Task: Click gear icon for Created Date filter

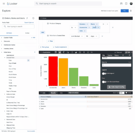Action: 48,36
